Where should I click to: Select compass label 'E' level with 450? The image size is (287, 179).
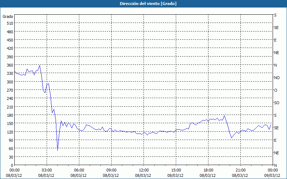[x=275, y=40]
